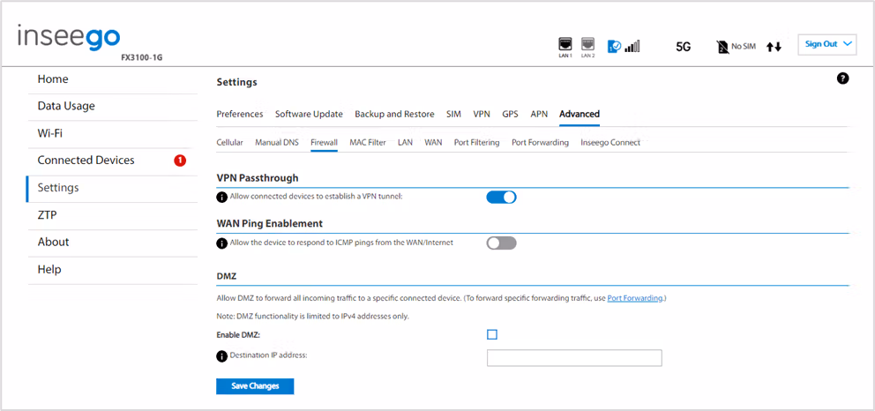875x411 pixels.
Task: Expand the Sign Out dropdown
Action: pyautogui.click(x=827, y=44)
